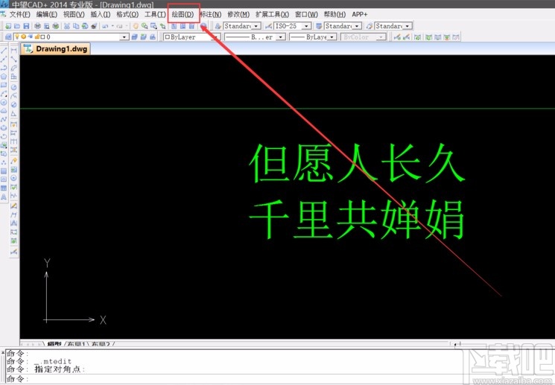The image size is (555, 385).
Task: Open the ByLayer lineweight dropdown
Action: [x=332, y=36]
